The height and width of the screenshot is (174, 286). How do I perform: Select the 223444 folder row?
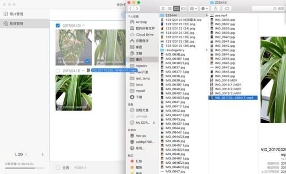coord(184,15)
